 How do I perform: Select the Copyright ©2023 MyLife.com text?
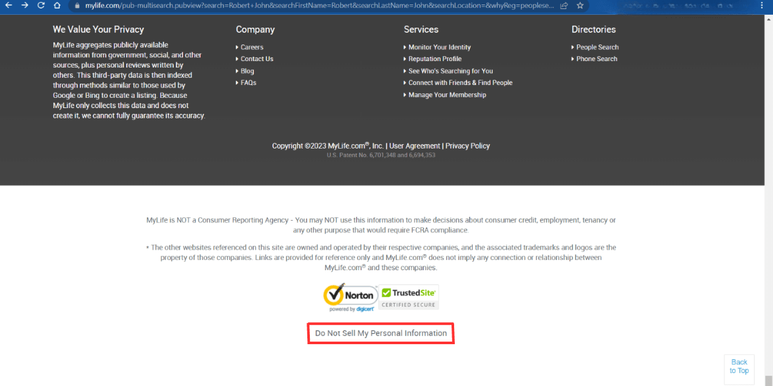pos(328,146)
